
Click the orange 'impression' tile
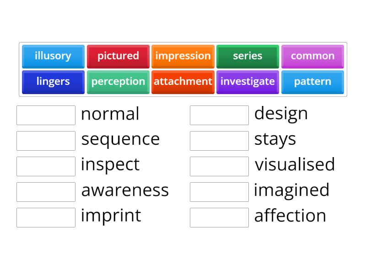pyautogui.click(x=183, y=56)
